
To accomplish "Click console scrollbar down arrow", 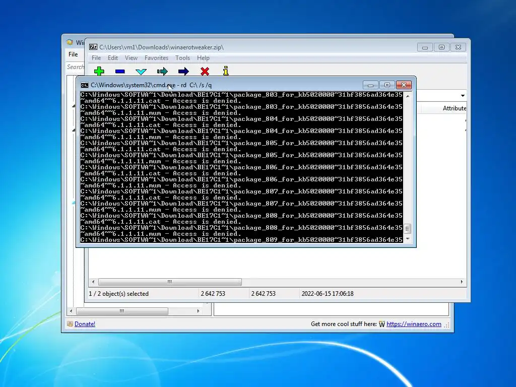I will pos(407,239).
